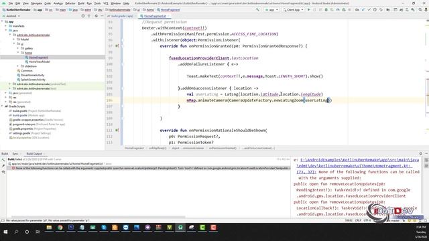The height and width of the screenshot is (241, 429).
Task: Select SplashScreenActivity in the project tree
Action: tap(33, 80)
